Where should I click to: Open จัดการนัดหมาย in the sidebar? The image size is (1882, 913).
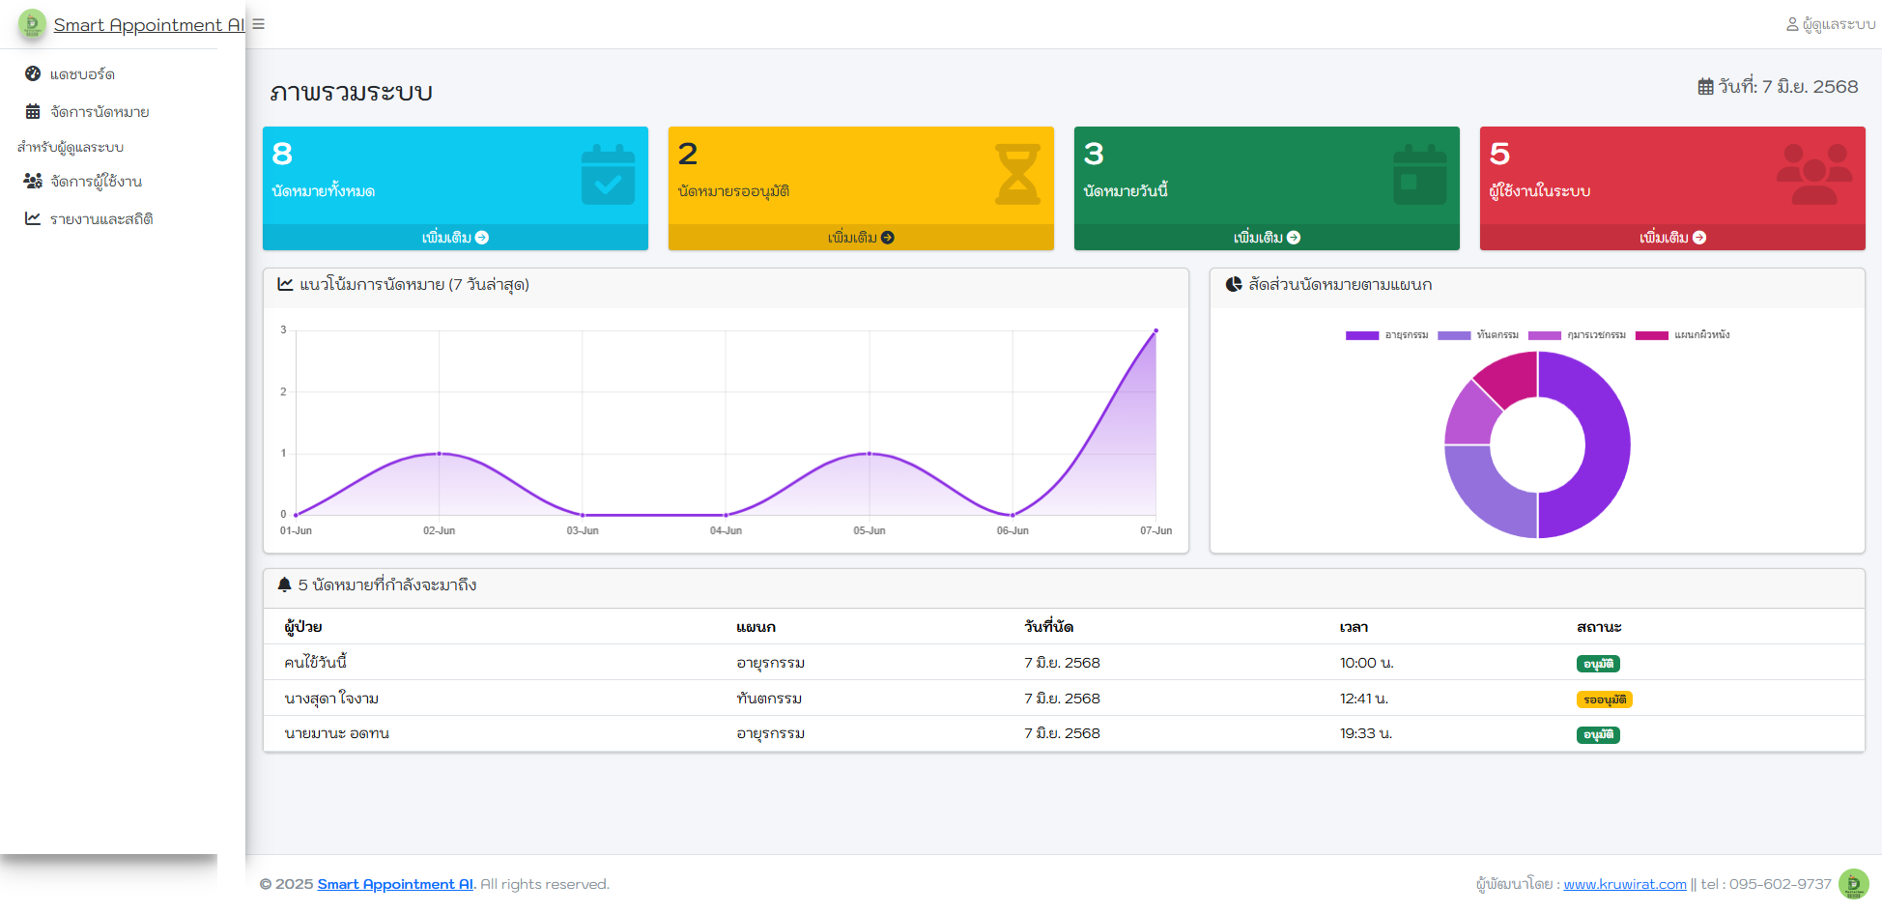pos(99,112)
